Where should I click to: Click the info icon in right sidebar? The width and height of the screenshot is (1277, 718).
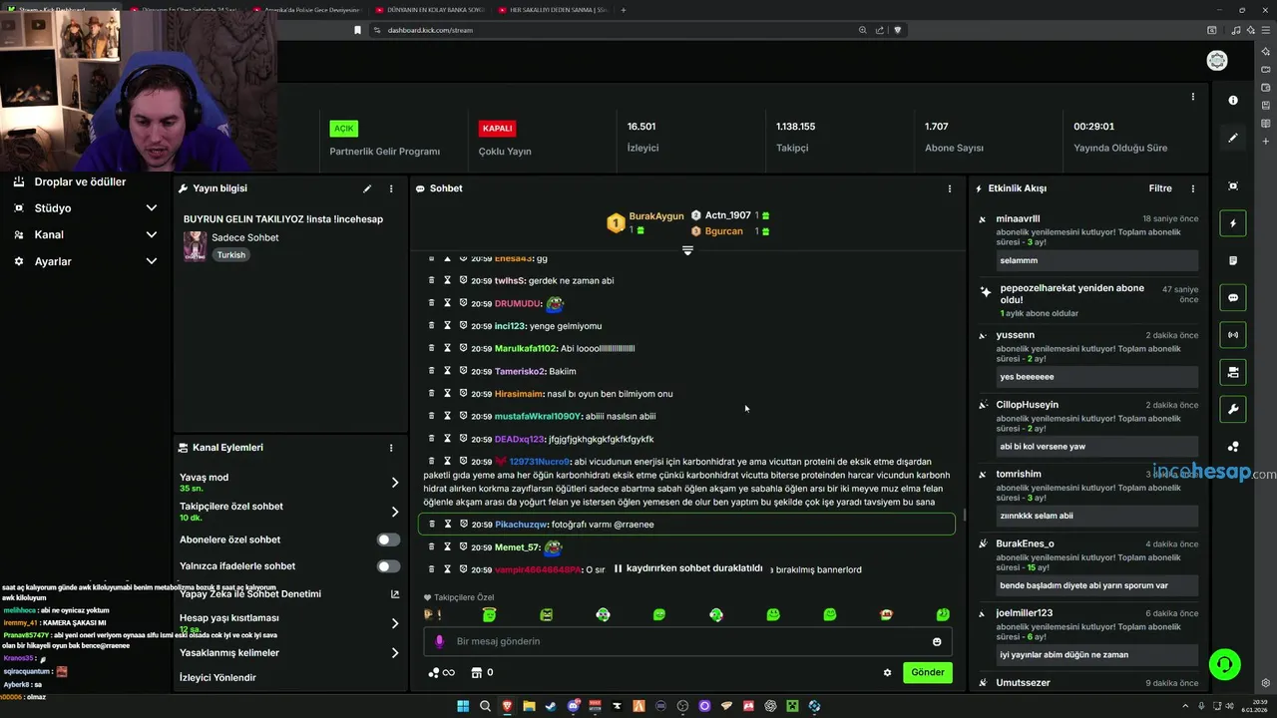pos(1233,100)
